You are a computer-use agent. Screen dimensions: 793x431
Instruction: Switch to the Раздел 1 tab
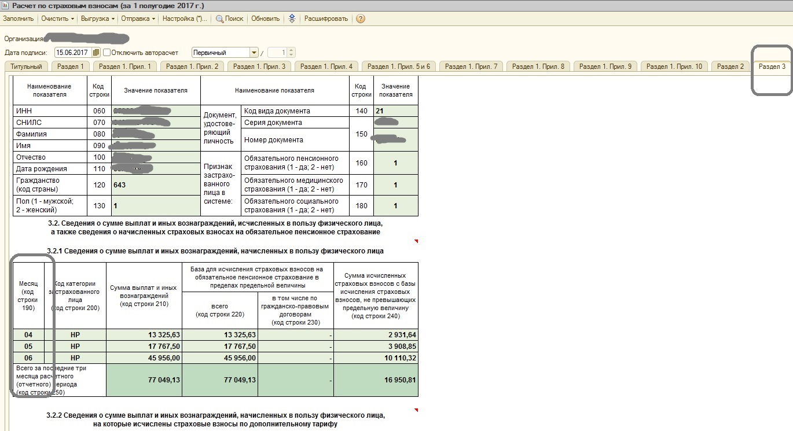point(71,67)
